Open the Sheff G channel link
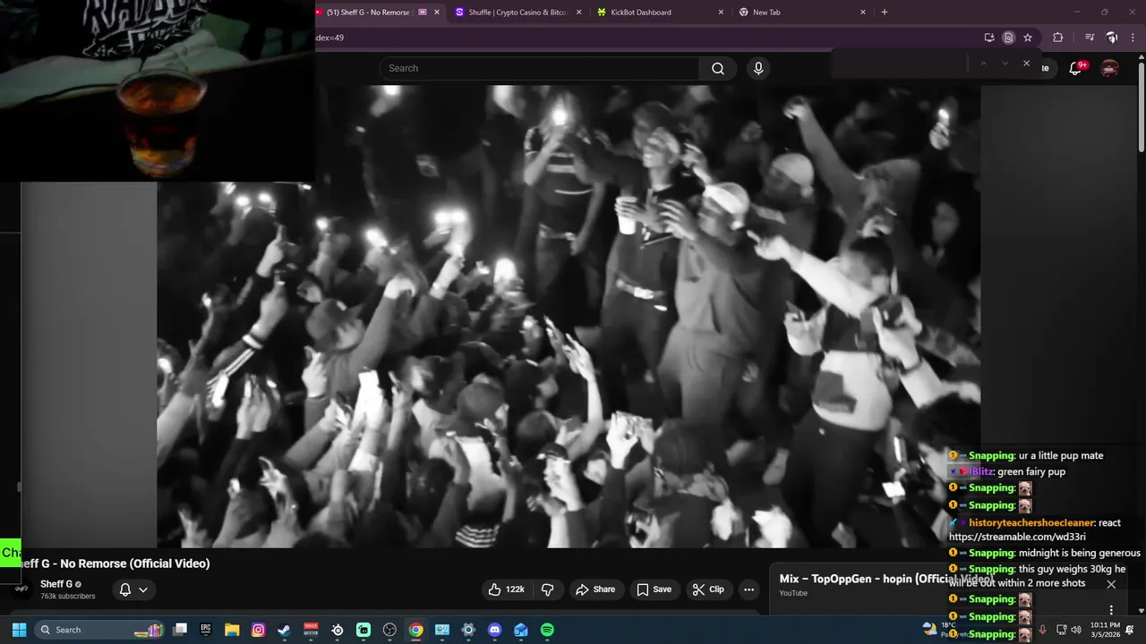The height and width of the screenshot is (644, 1146). [x=56, y=584]
